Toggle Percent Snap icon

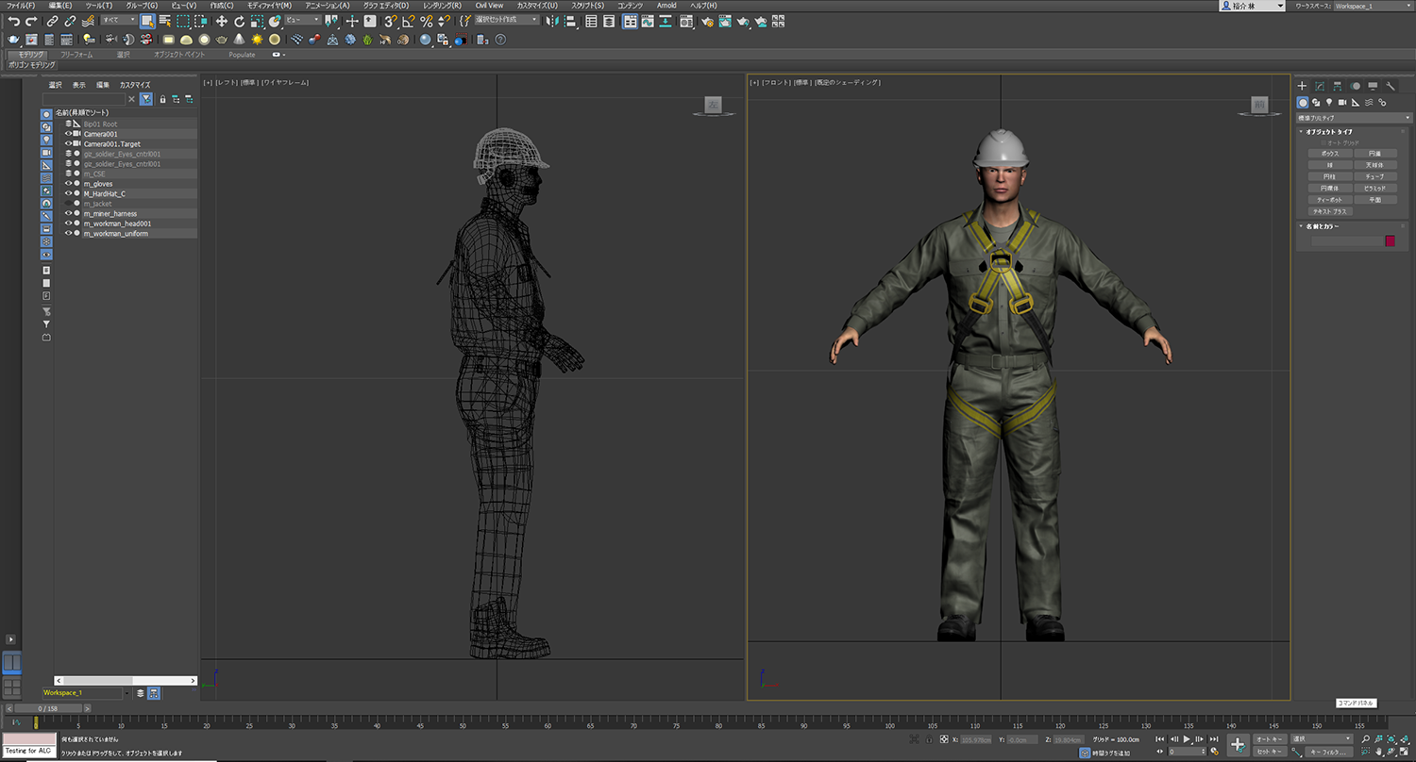click(426, 21)
